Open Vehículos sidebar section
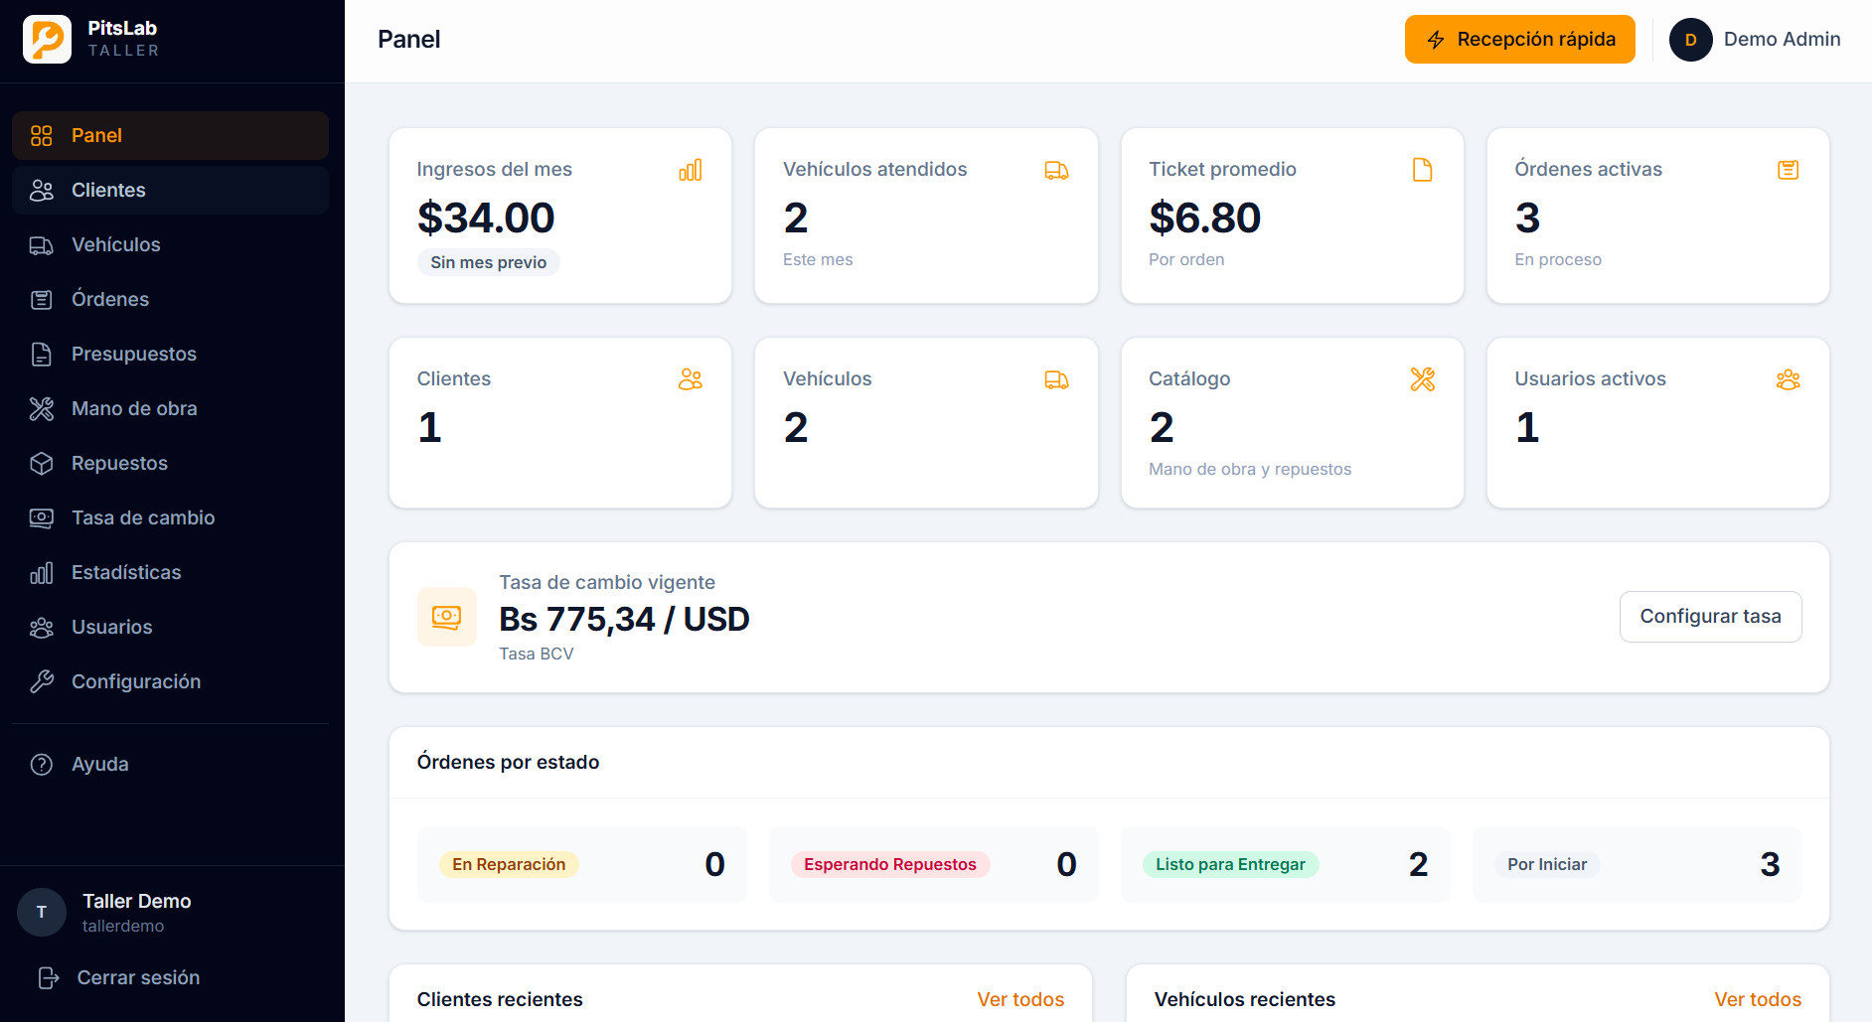 [170, 244]
